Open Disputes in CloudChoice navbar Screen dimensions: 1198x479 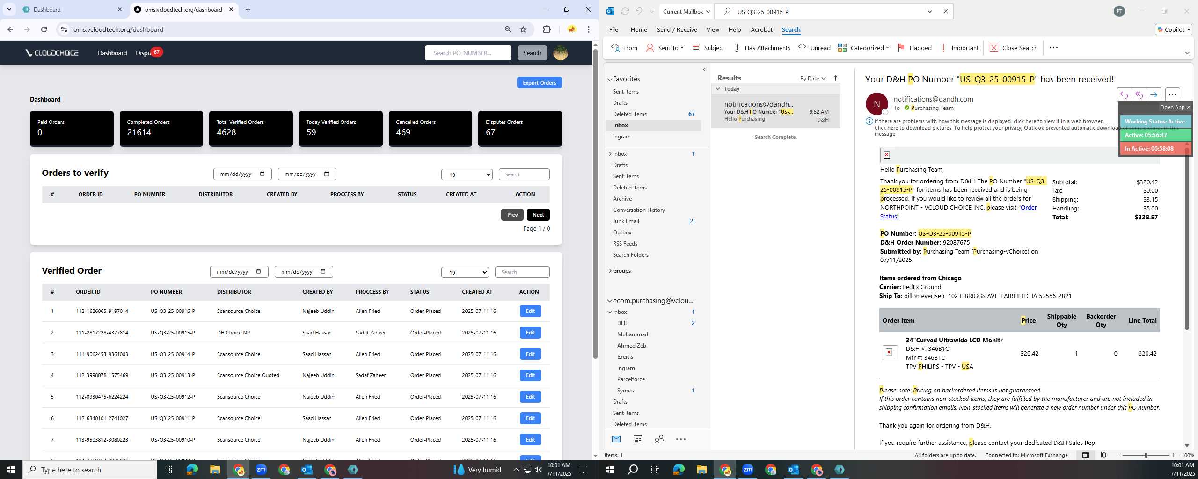[x=143, y=53]
